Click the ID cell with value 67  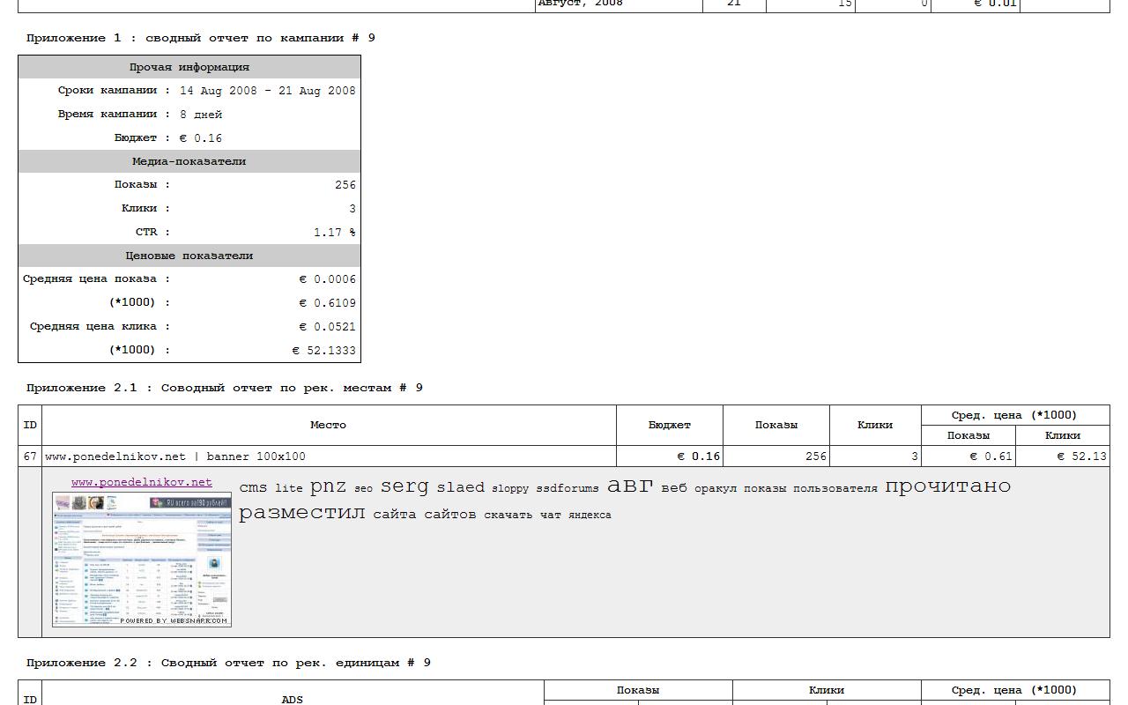(x=30, y=456)
